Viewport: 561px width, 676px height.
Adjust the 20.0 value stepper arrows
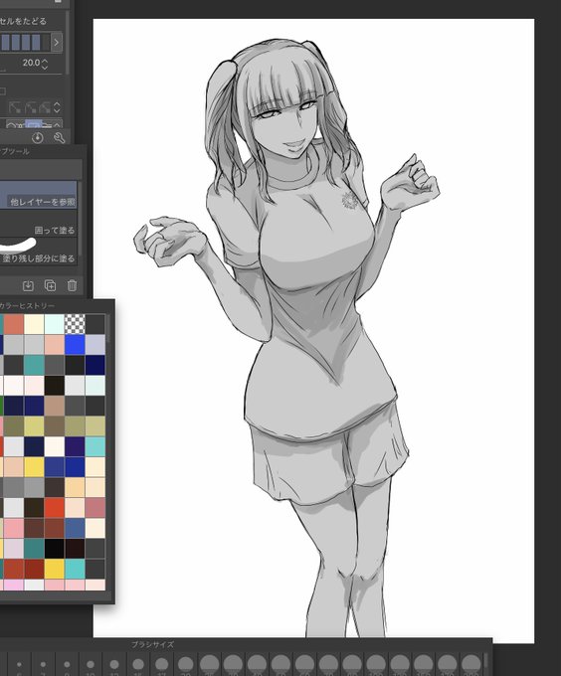click(x=45, y=64)
